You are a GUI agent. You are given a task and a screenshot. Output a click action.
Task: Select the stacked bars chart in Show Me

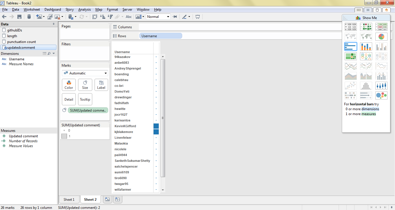(x=366, y=46)
